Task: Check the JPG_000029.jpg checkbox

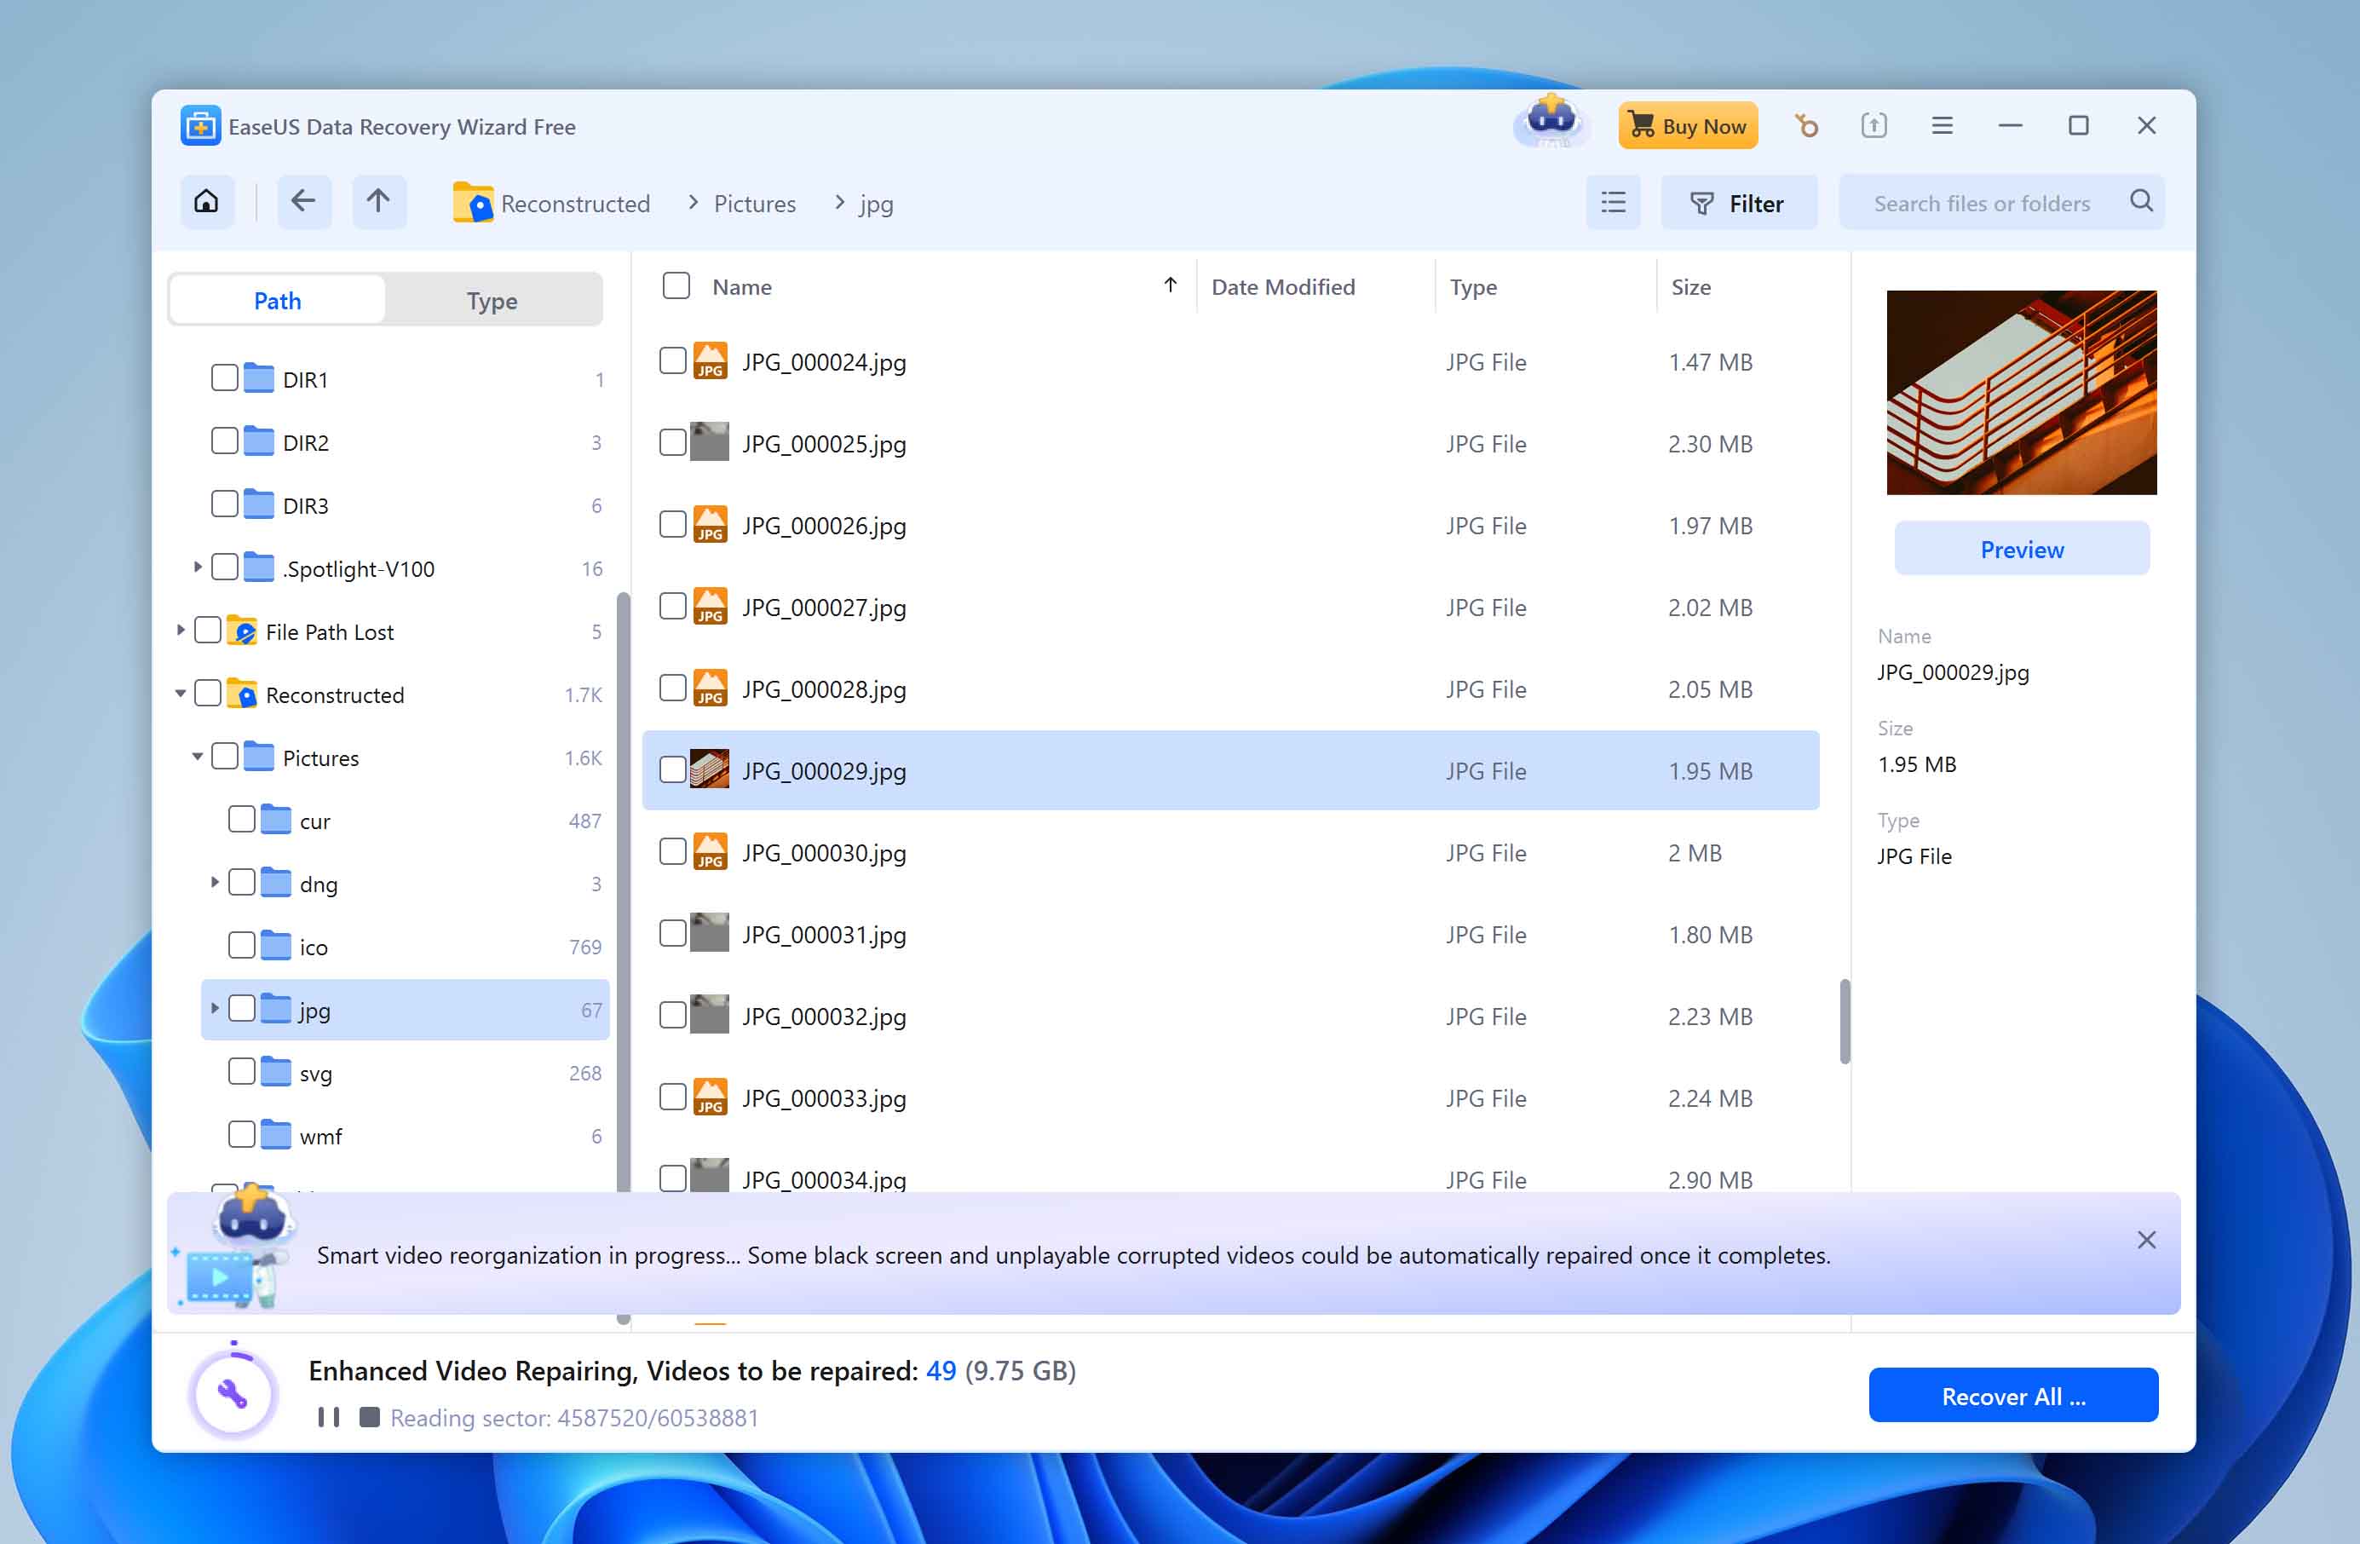Action: pyautogui.click(x=672, y=769)
